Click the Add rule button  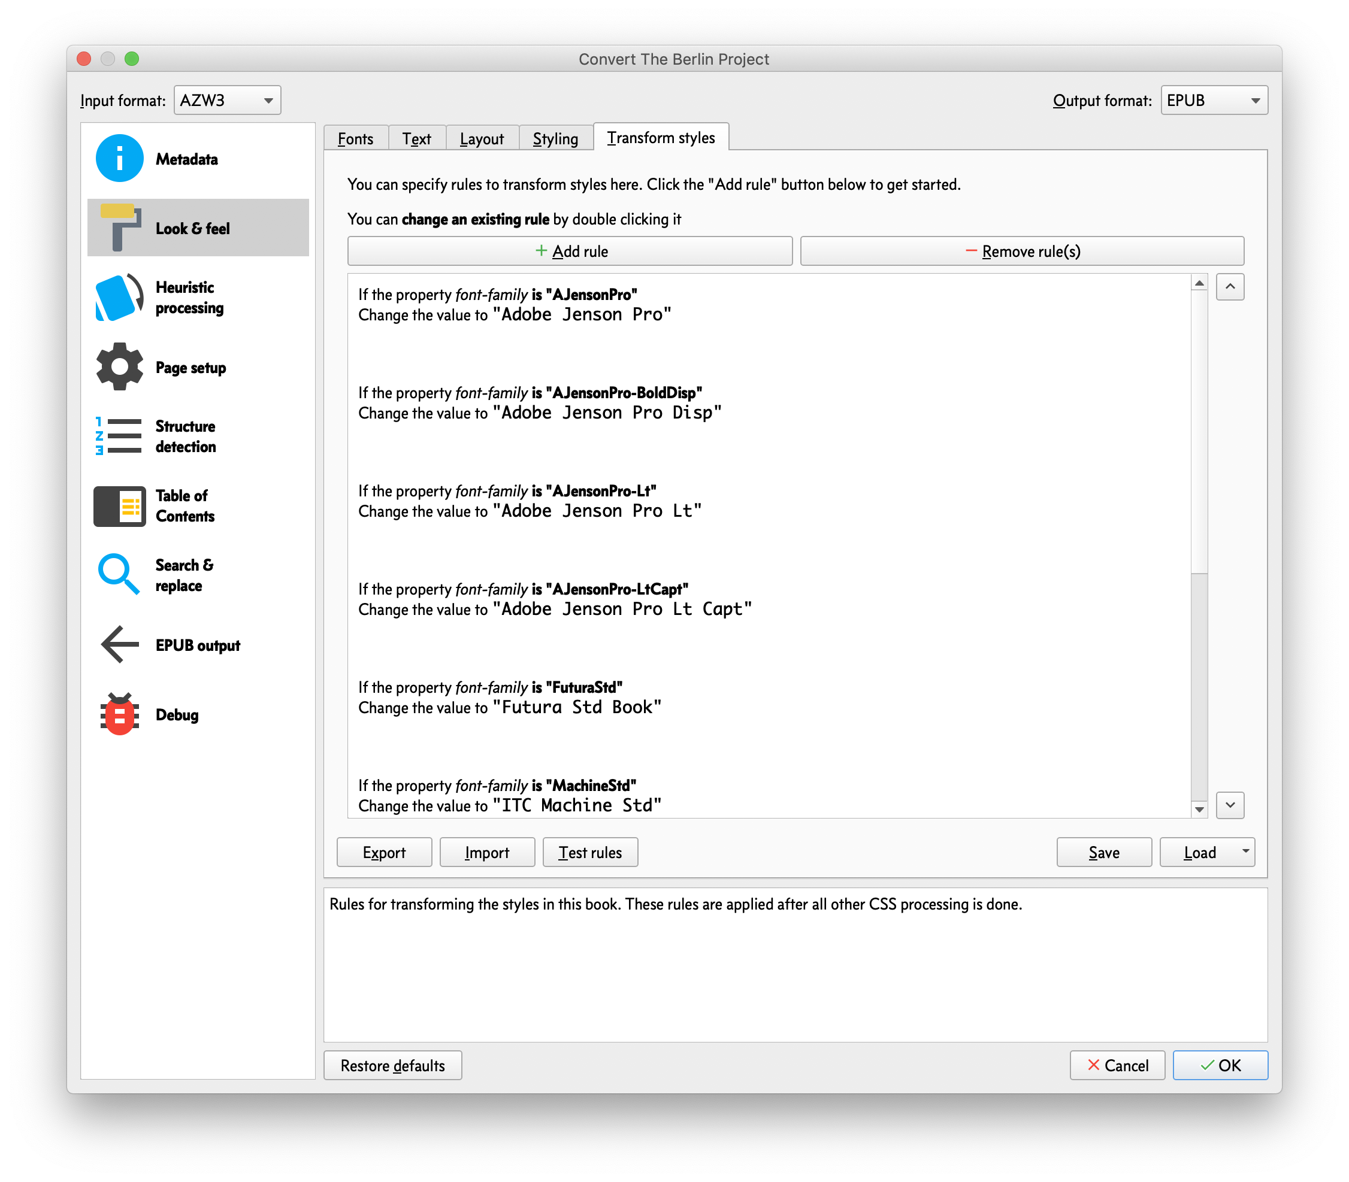pyautogui.click(x=570, y=251)
